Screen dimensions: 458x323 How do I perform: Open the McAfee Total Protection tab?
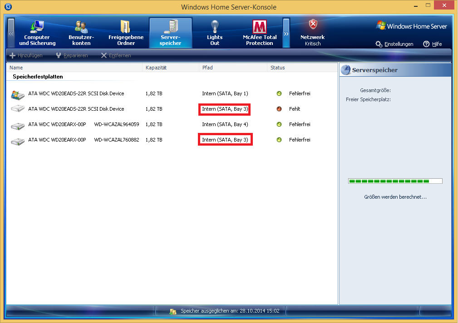click(x=259, y=33)
